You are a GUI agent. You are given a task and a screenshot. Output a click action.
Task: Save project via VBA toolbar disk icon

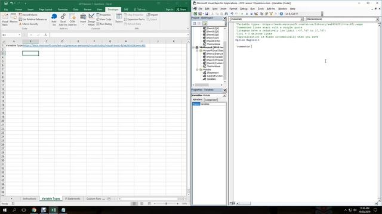[x=207, y=14]
